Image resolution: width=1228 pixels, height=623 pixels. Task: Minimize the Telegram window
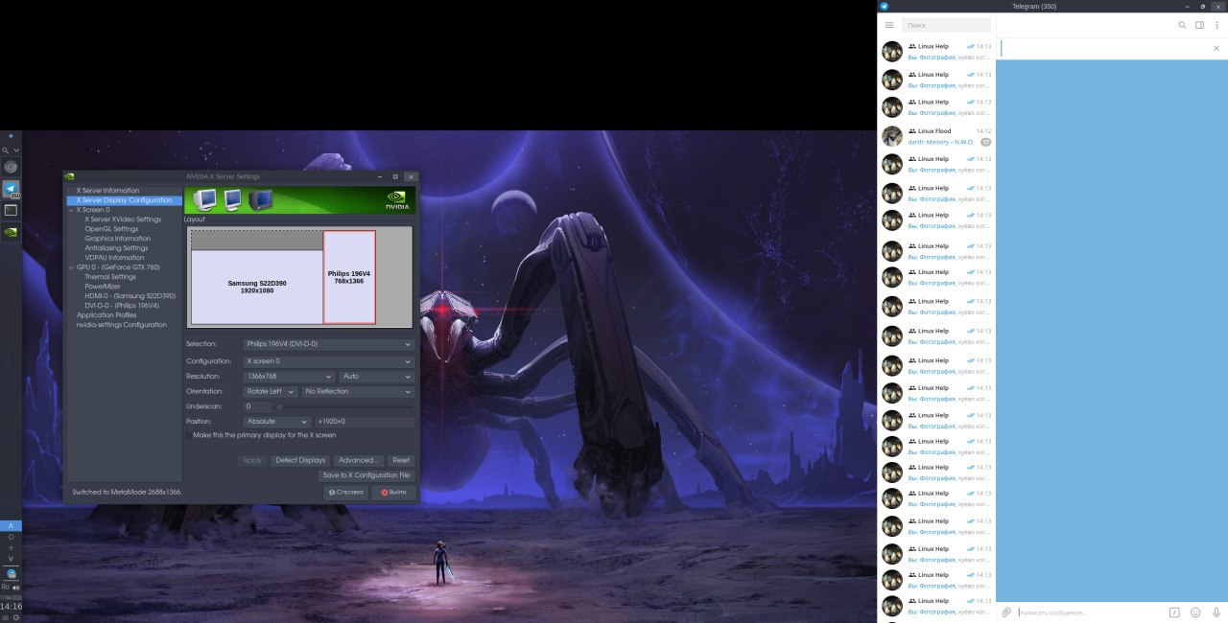(1190, 6)
